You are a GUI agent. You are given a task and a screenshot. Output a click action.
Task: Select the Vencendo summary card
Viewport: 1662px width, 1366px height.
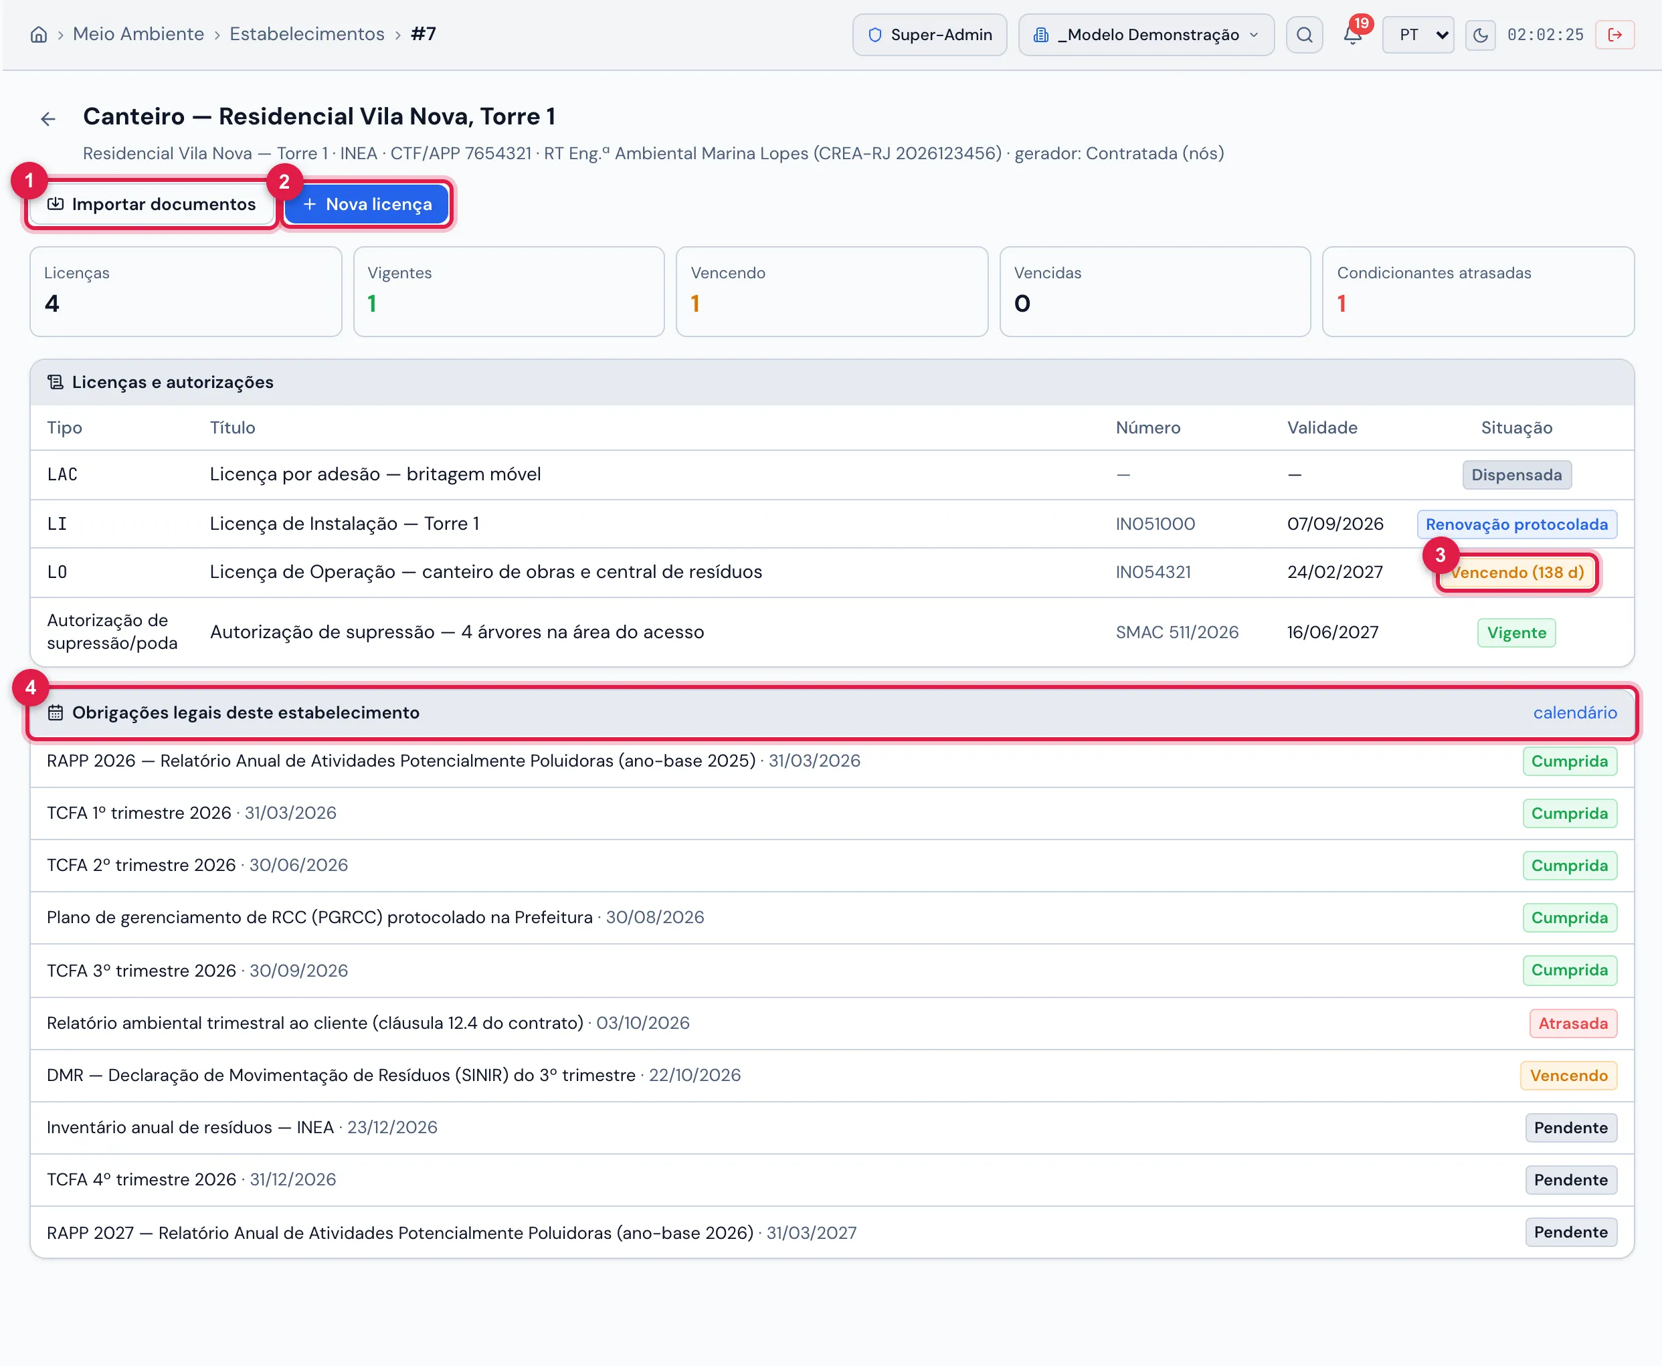(x=832, y=292)
